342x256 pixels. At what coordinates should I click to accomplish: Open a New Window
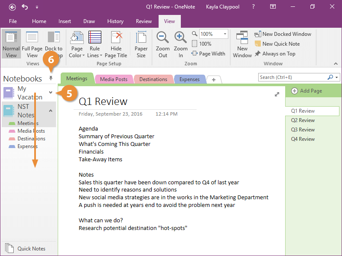coord(242,44)
